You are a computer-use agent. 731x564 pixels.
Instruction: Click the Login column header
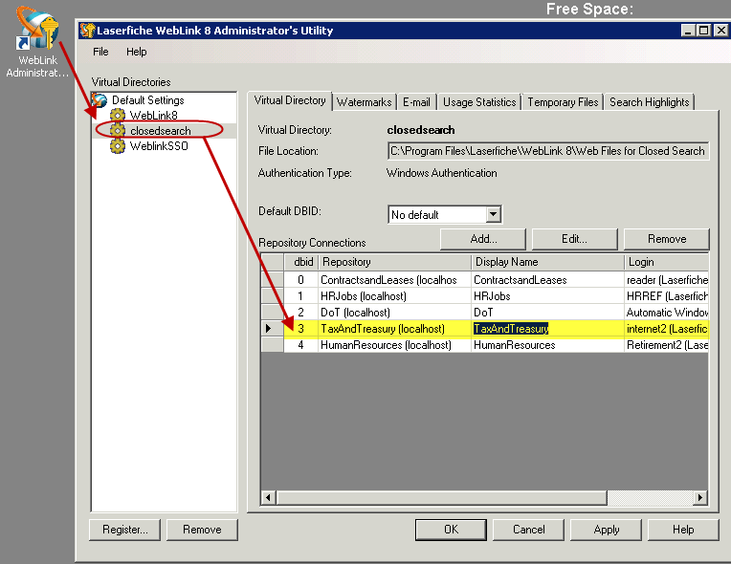tap(667, 262)
